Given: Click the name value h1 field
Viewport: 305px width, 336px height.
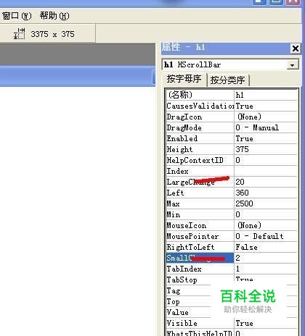Looking at the screenshot, I should tap(266, 95).
